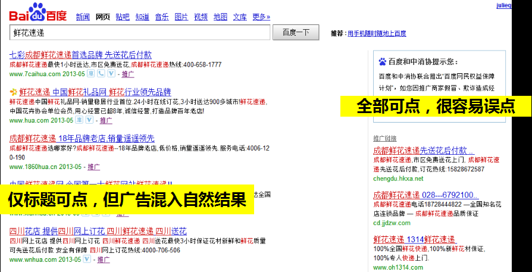
Task: Click the search box containing 鲜花速递
Action: click(x=140, y=33)
